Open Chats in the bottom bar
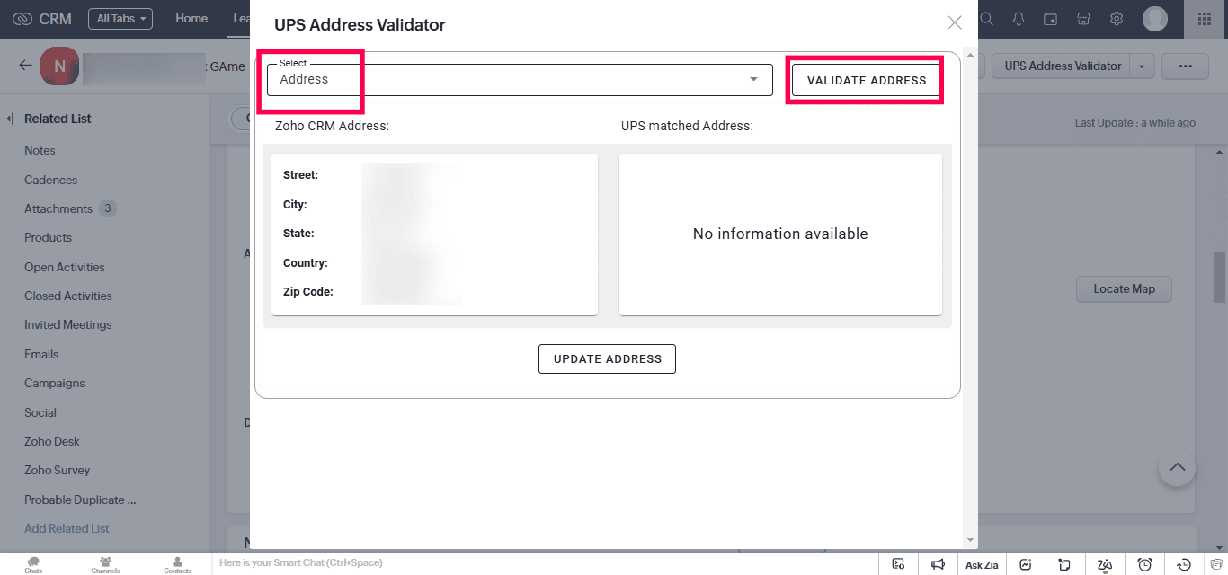The height and width of the screenshot is (575, 1228). [33, 564]
